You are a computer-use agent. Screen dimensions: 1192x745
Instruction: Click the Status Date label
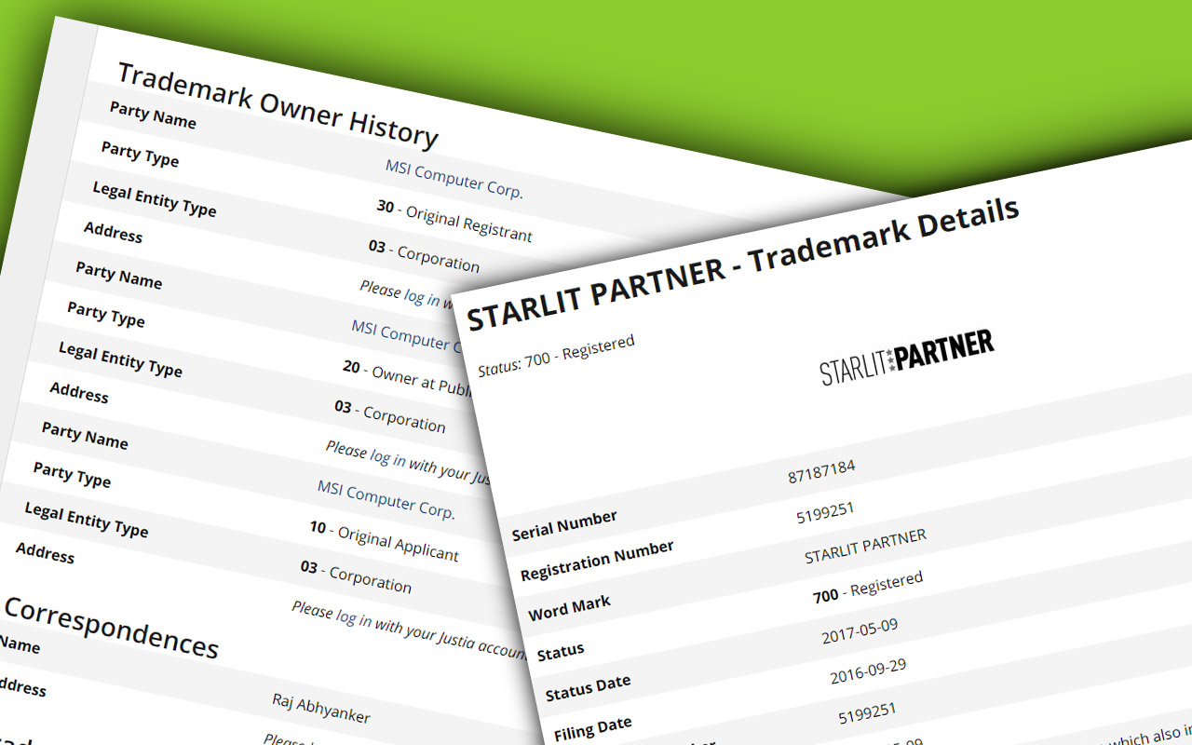pos(588,688)
